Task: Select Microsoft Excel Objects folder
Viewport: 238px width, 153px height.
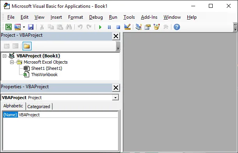Action: click(x=46, y=62)
